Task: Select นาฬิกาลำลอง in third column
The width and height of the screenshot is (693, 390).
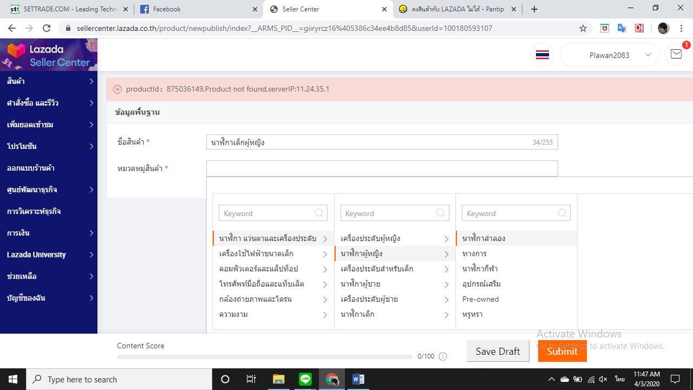Action: 517,238
